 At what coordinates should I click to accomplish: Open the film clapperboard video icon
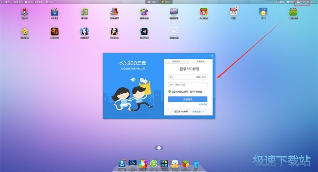(x=55, y=12)
